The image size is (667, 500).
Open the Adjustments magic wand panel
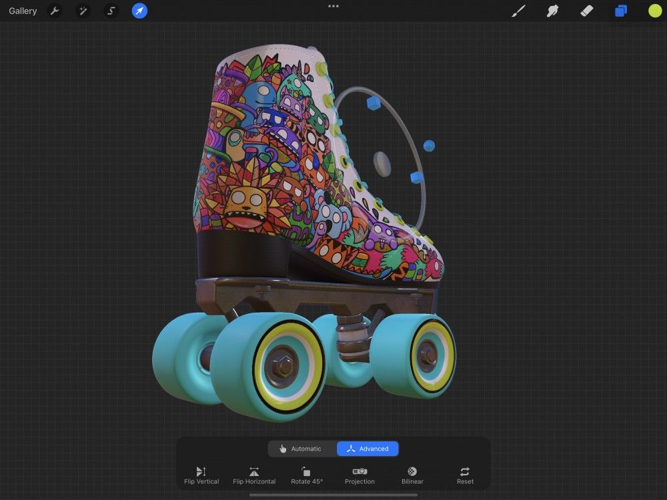[83, 11]
